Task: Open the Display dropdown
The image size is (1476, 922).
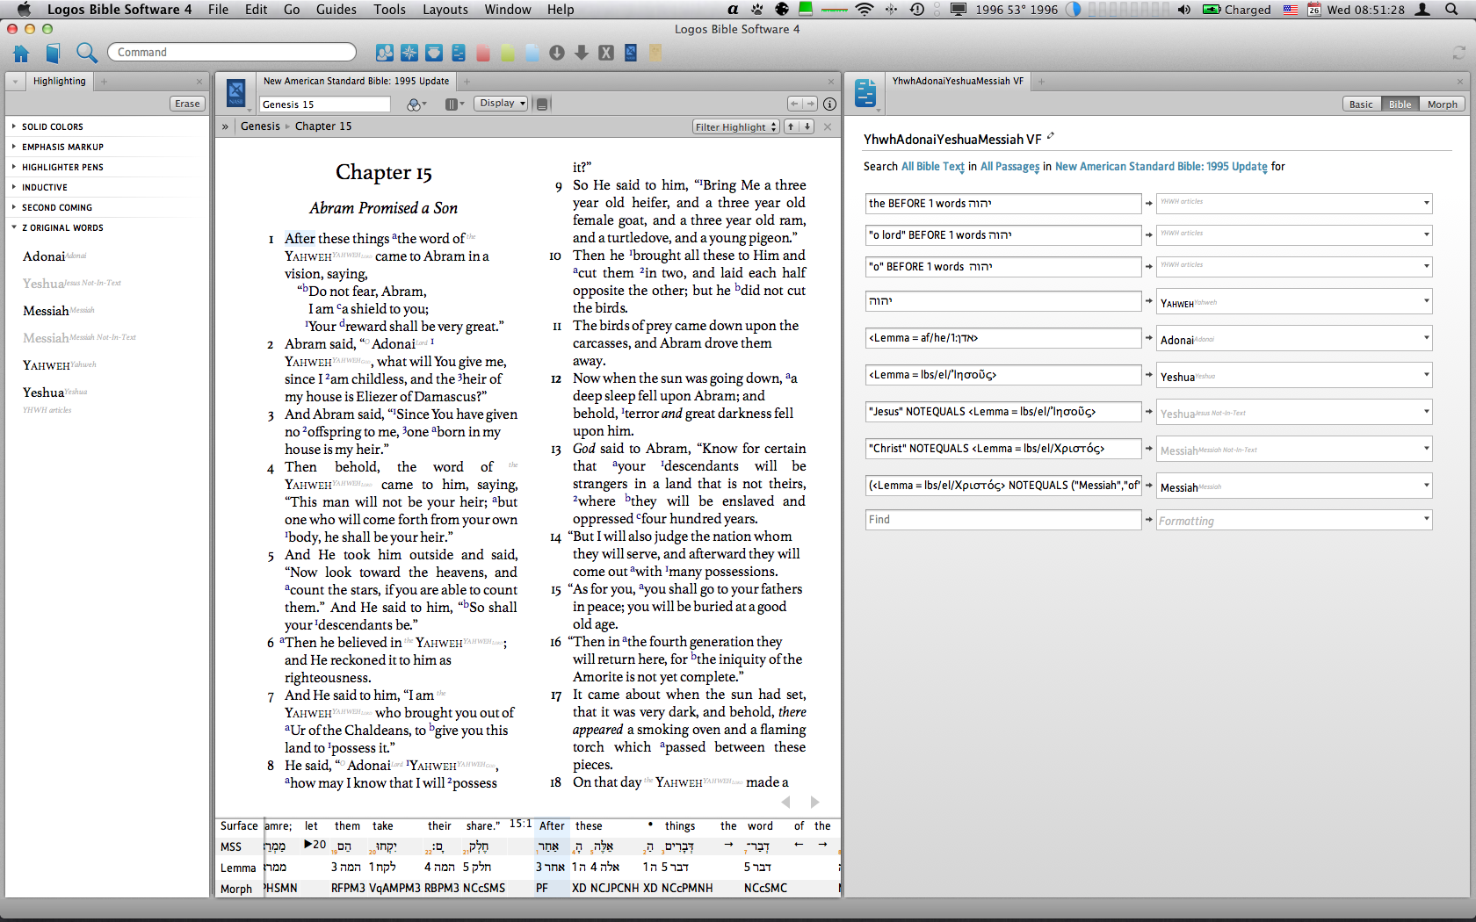Action: pyautogui.click(x=502, y=104)
